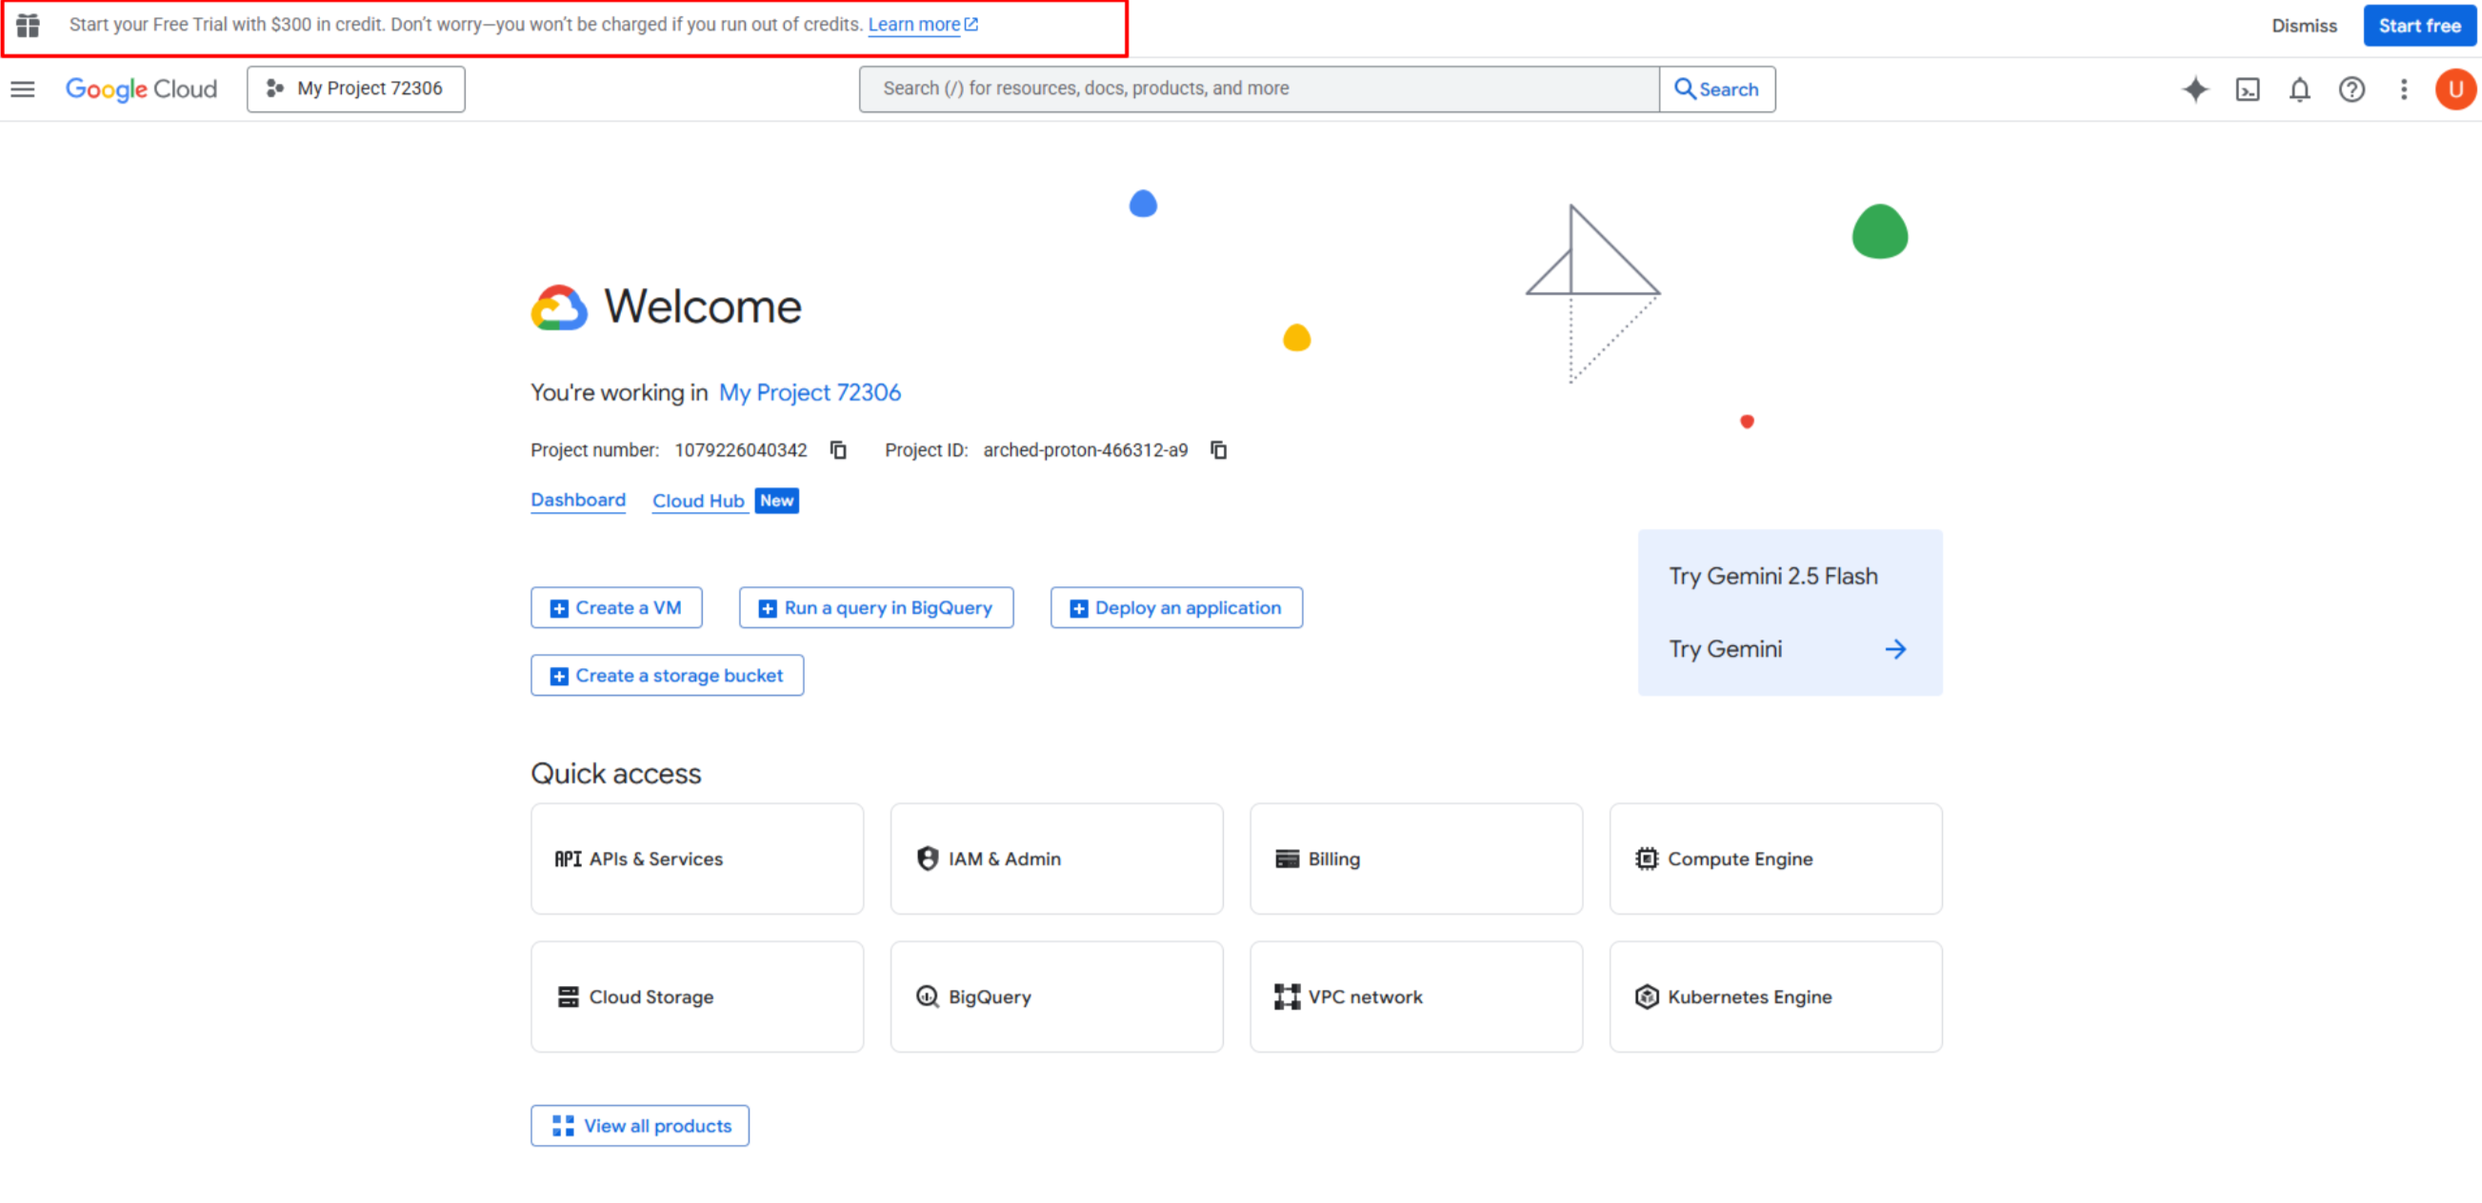Click Create a VM button
The image size is (2482, 1203).
pyautogui.click(x=615, y=608)
